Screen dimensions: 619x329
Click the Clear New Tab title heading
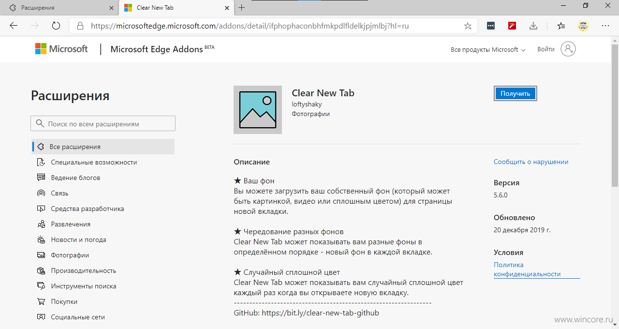pos(323,93)
